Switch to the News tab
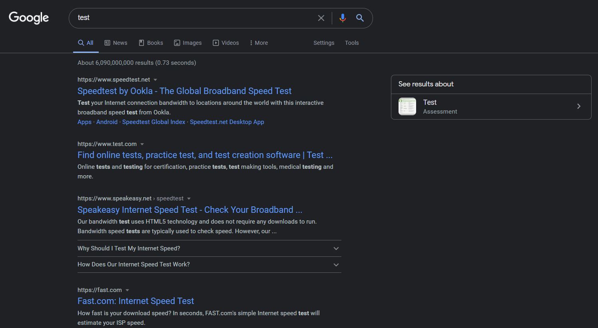Viewport: 598px width, 328px height. [x=116, y=43]
